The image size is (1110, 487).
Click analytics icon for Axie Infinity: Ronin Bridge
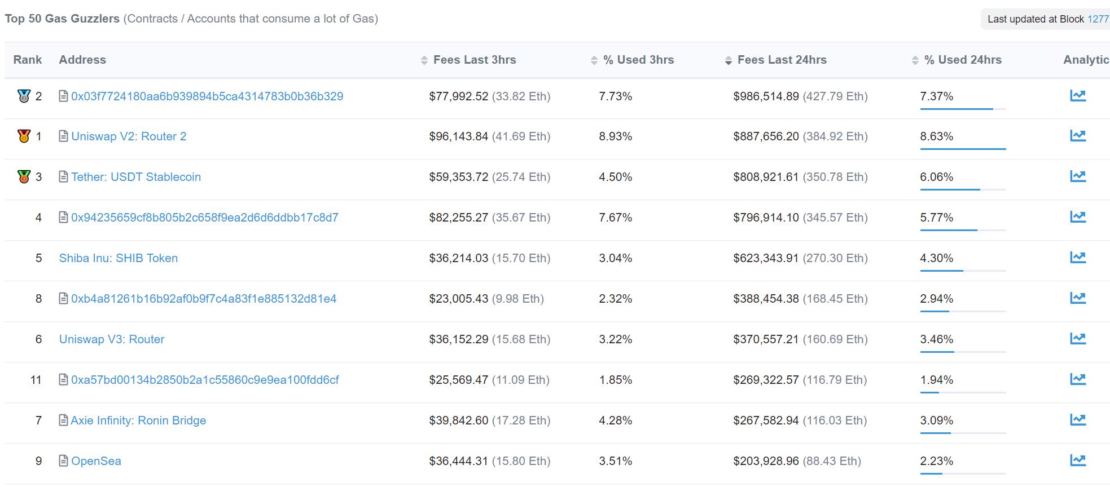[1077, 420]
